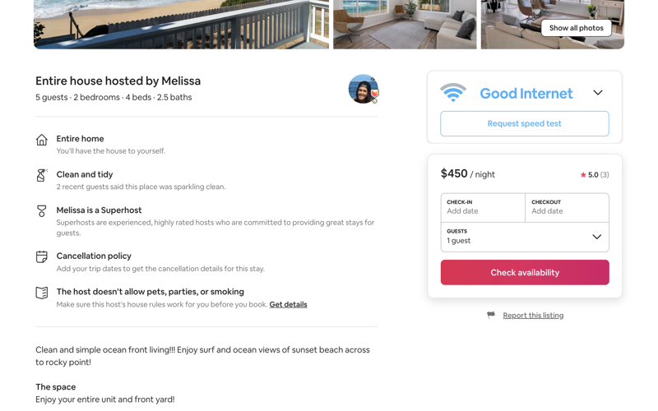Expand the Good Internet chevron
658x411 pixels.
598,93
